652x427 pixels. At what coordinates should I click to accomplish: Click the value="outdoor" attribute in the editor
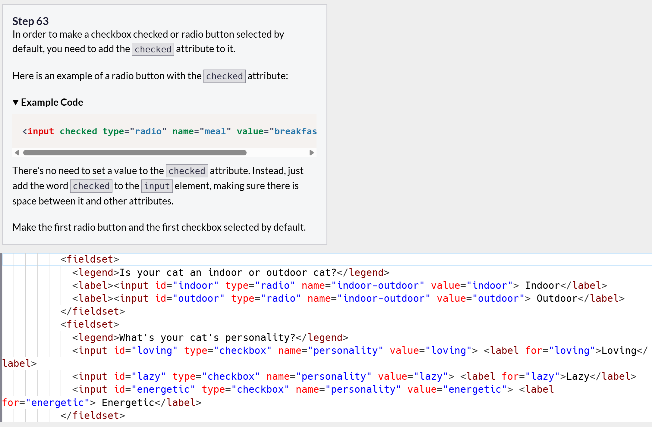(481, 298)
